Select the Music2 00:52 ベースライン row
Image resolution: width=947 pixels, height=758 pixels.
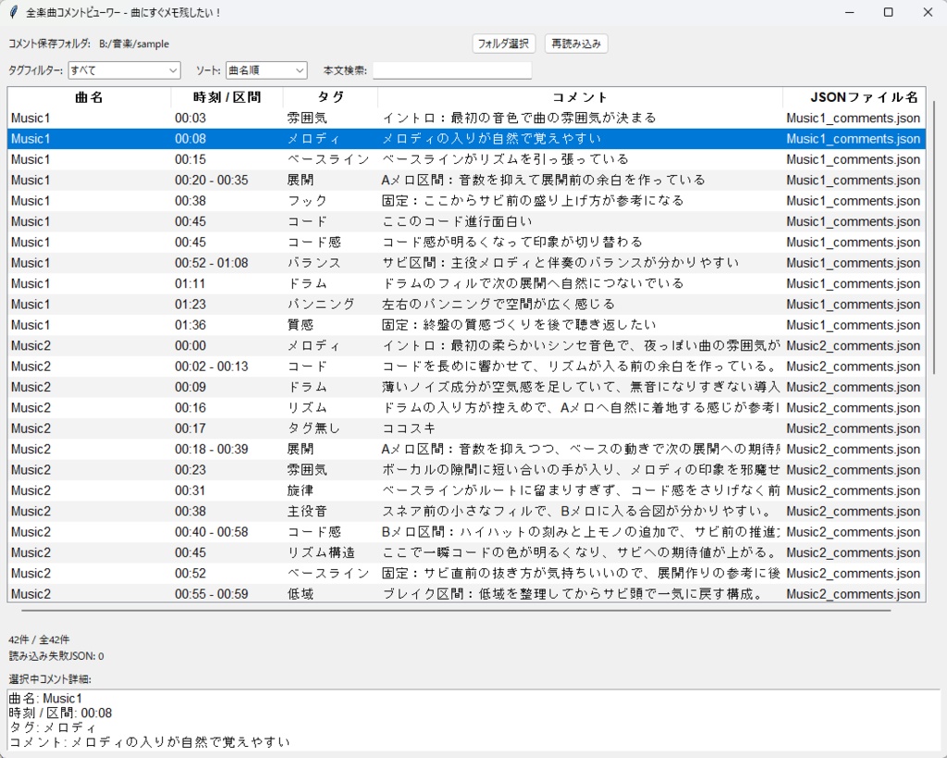click(x=466, y=573)
